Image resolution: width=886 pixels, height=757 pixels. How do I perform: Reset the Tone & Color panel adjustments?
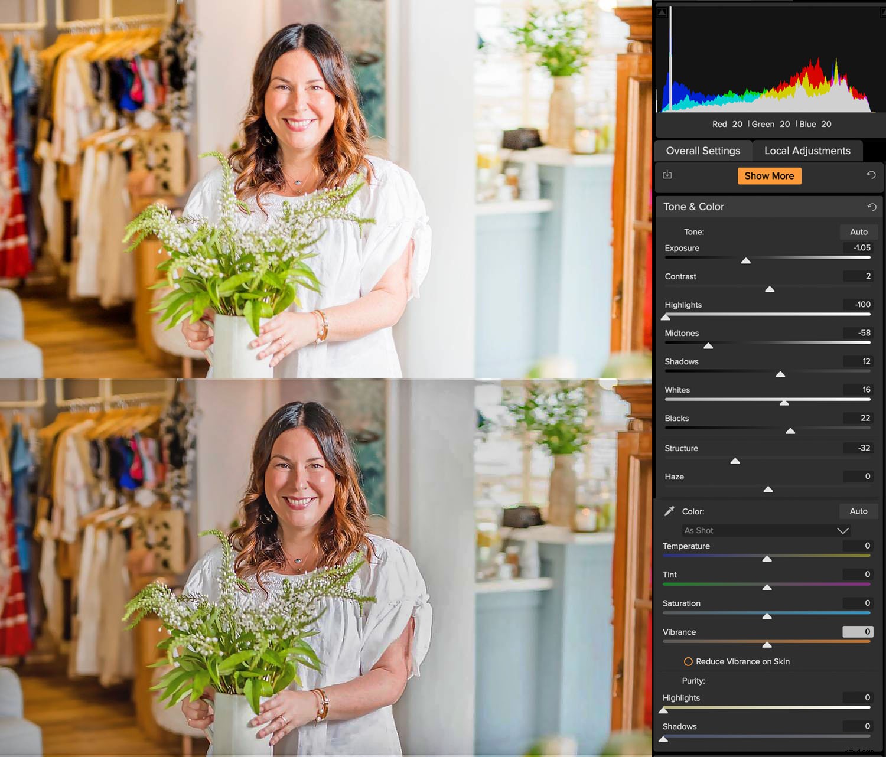(x=872, y=207)
